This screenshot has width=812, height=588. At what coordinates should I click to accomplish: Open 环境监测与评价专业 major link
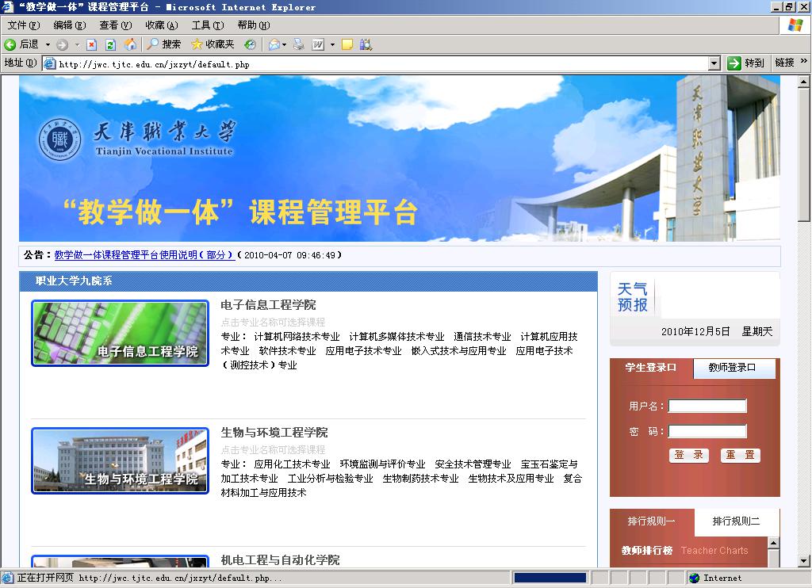383,464
